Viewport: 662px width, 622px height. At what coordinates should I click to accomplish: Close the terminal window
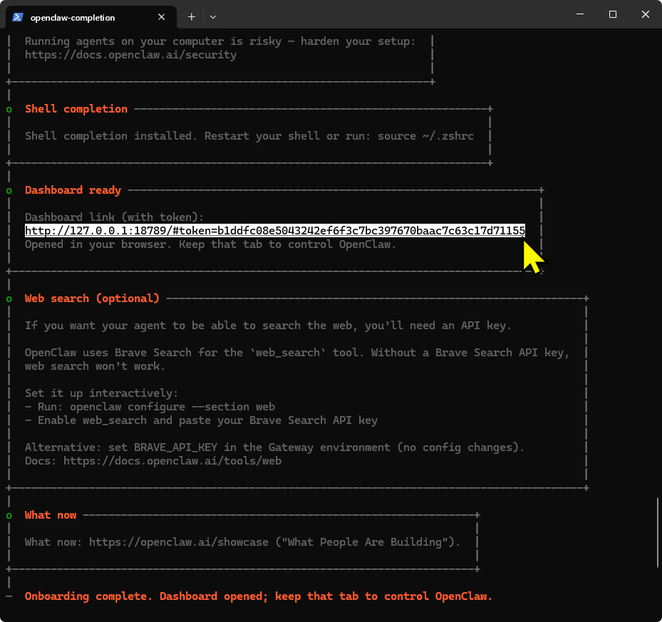pyautogui.click(x=645, y=15)
